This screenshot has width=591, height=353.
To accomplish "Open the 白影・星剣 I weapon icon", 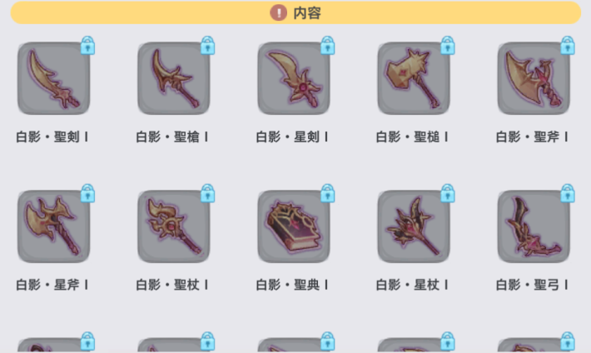I will 294,78.
